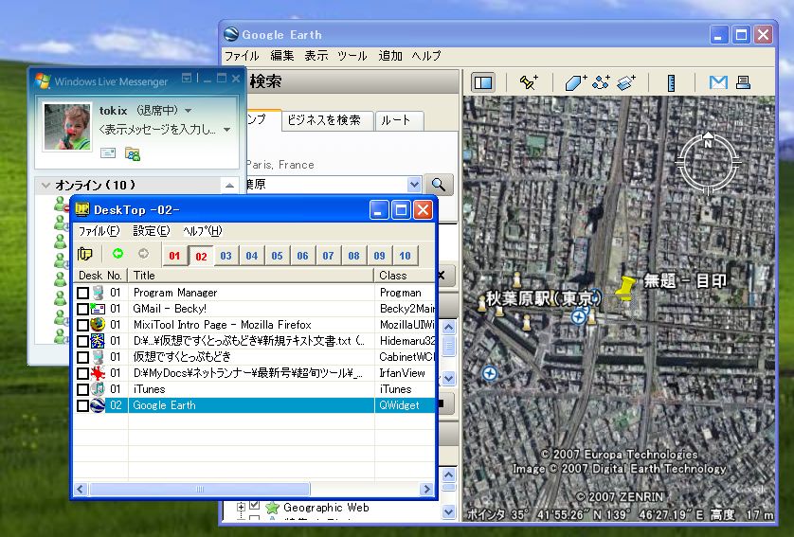The image size is (794, 537).
Task: Click the green back arrow in DeskTop toolbar
Action: pyautogui.click(x=117, y=254)
